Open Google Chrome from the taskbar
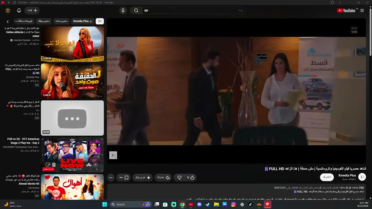 [x=182, y=204]
